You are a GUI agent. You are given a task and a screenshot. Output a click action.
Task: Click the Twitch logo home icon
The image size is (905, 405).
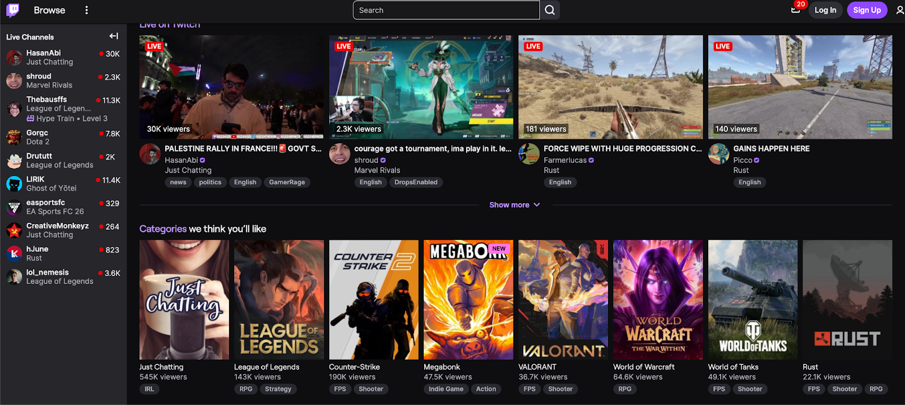click(12, 10)
